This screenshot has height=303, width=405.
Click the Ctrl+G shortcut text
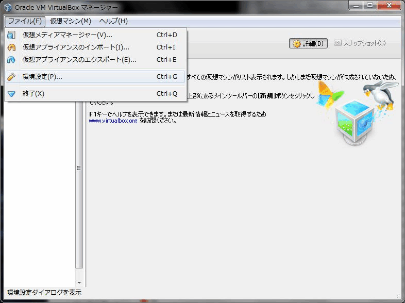point(167,77)
